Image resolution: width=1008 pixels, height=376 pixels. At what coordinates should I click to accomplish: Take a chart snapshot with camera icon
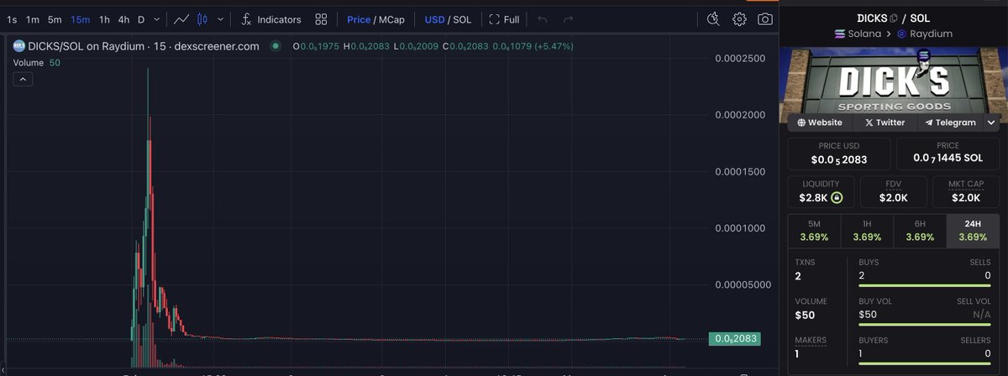coord(765,18)
